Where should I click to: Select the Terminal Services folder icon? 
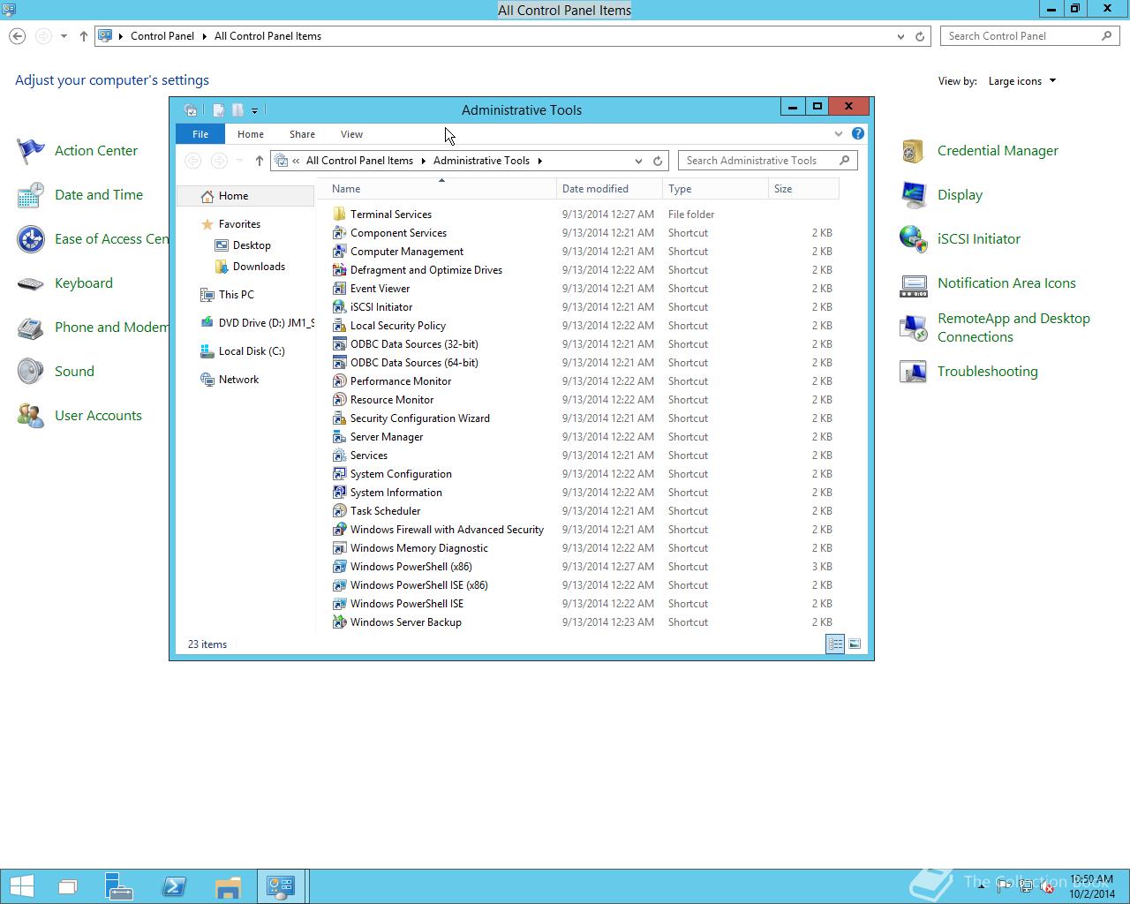click(339, 215)
